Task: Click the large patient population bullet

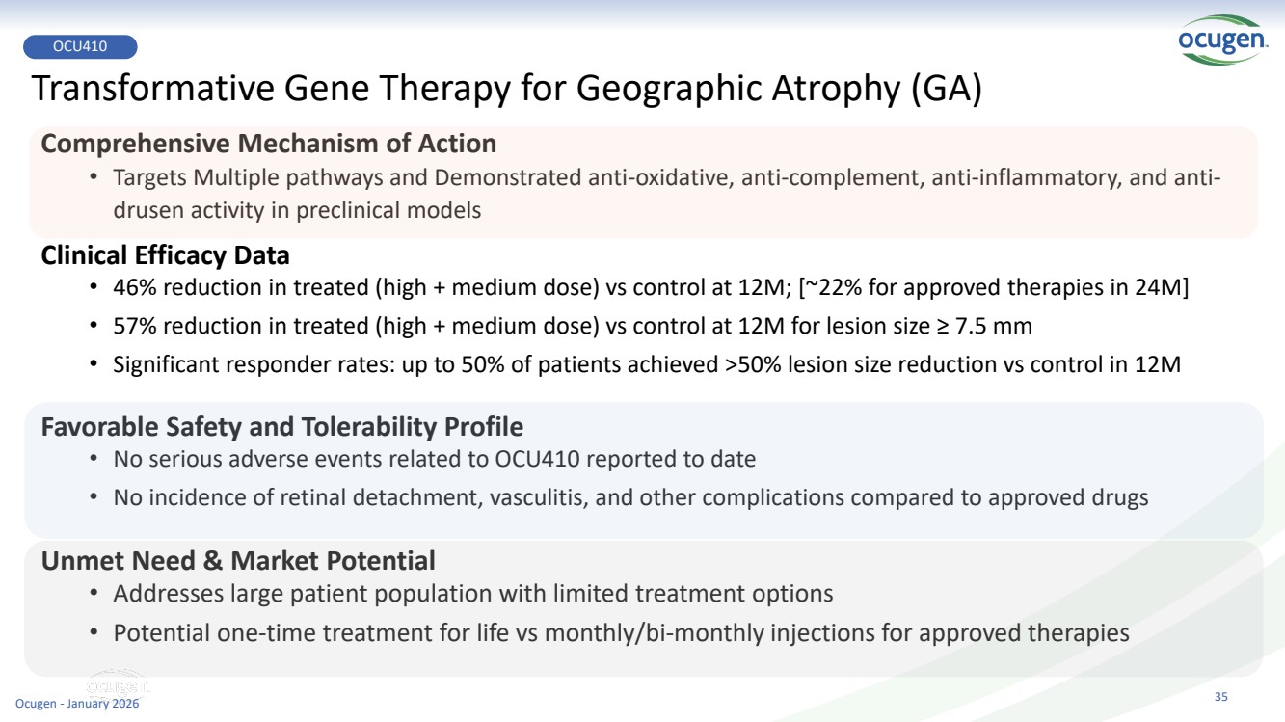Action: click(x=472, y=594)
